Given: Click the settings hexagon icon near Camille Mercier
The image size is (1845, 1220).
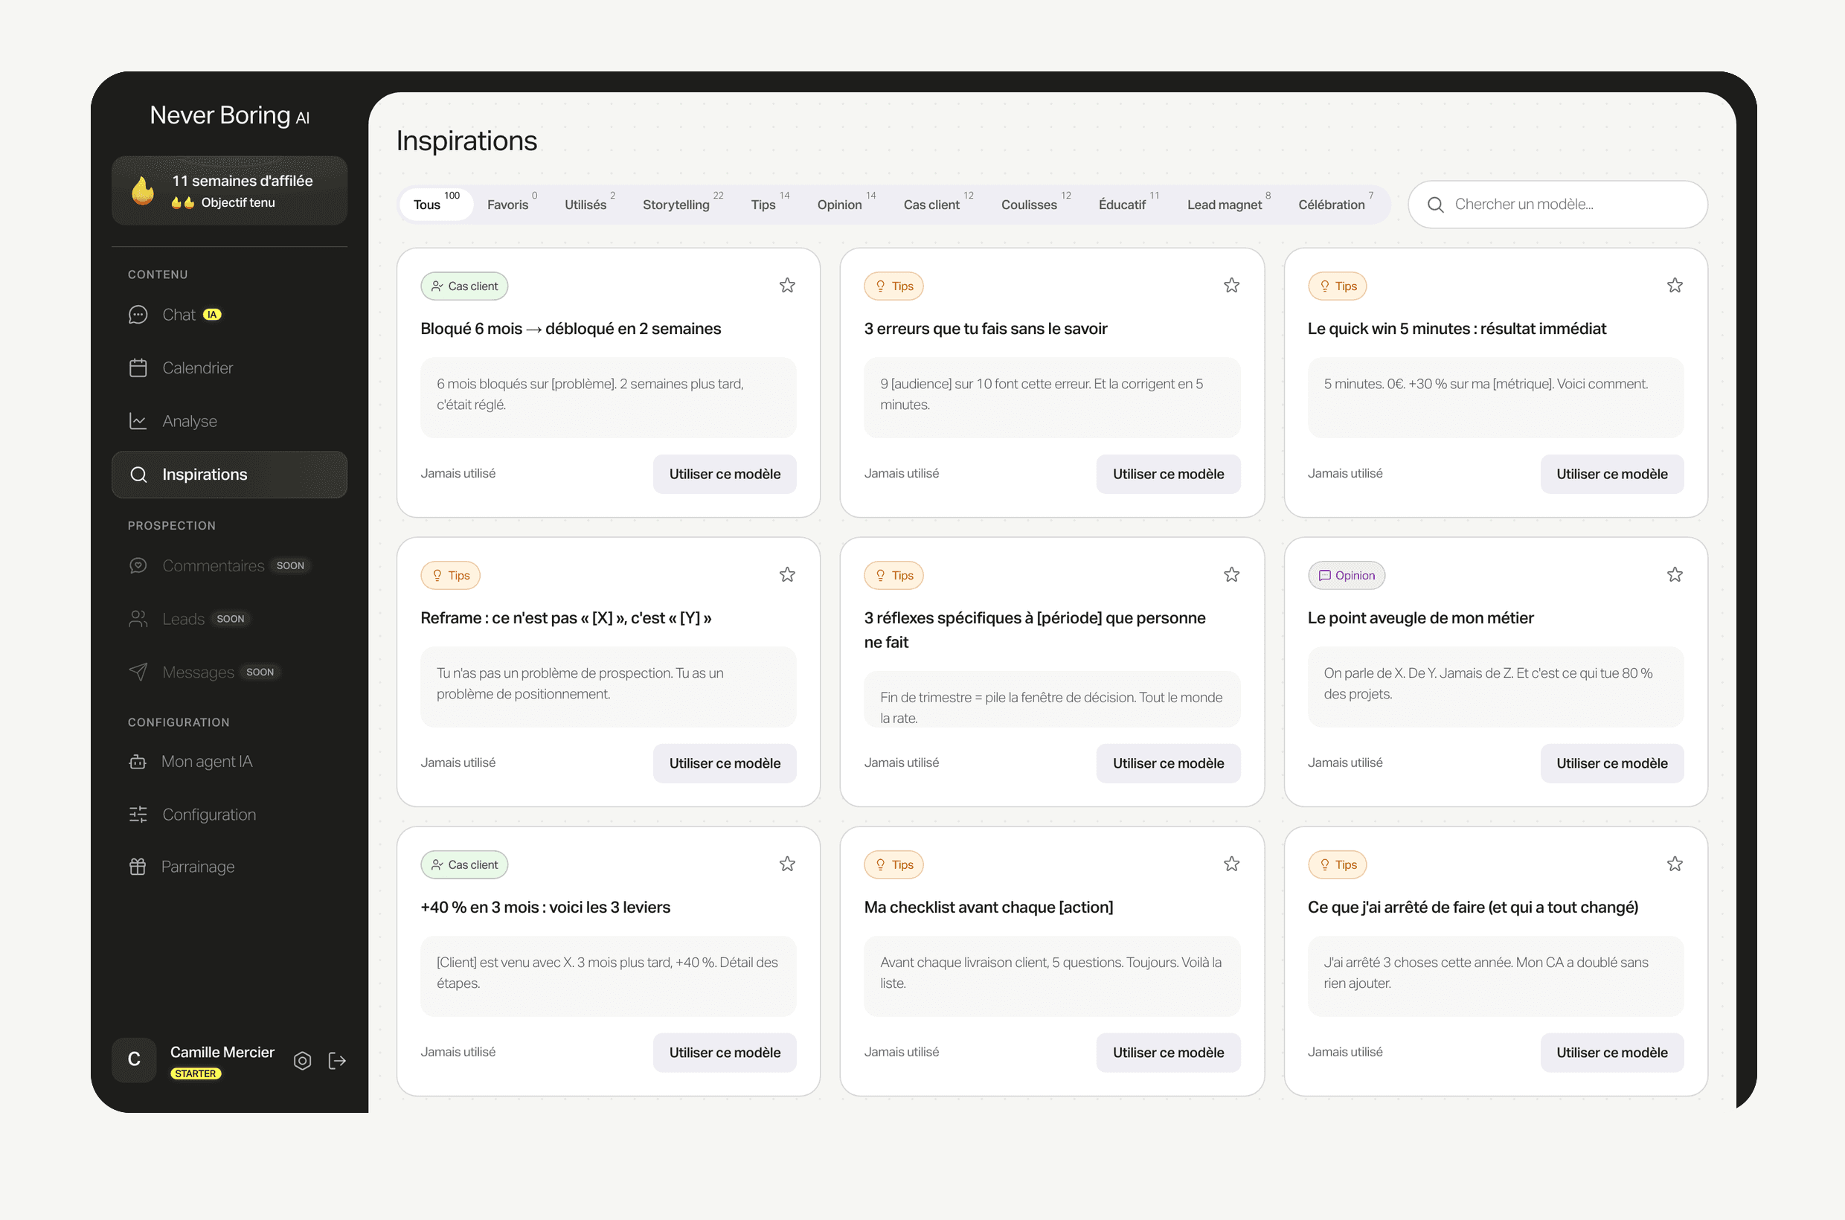Looking at the screenshot, I should [303, 1060].
